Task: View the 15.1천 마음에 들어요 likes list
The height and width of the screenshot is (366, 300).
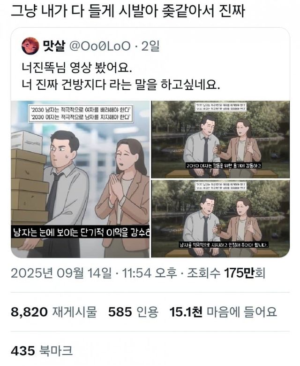Action: [223, 312]
